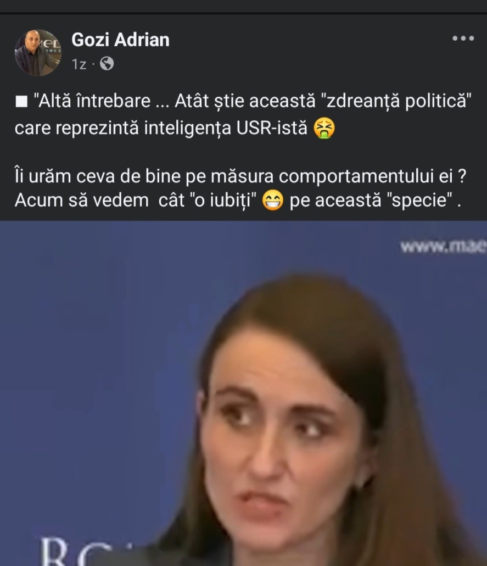Click the phrase "Acum să vedem"
The width and height of the screenshot is (487, 566).
click(x=81, y=201)
